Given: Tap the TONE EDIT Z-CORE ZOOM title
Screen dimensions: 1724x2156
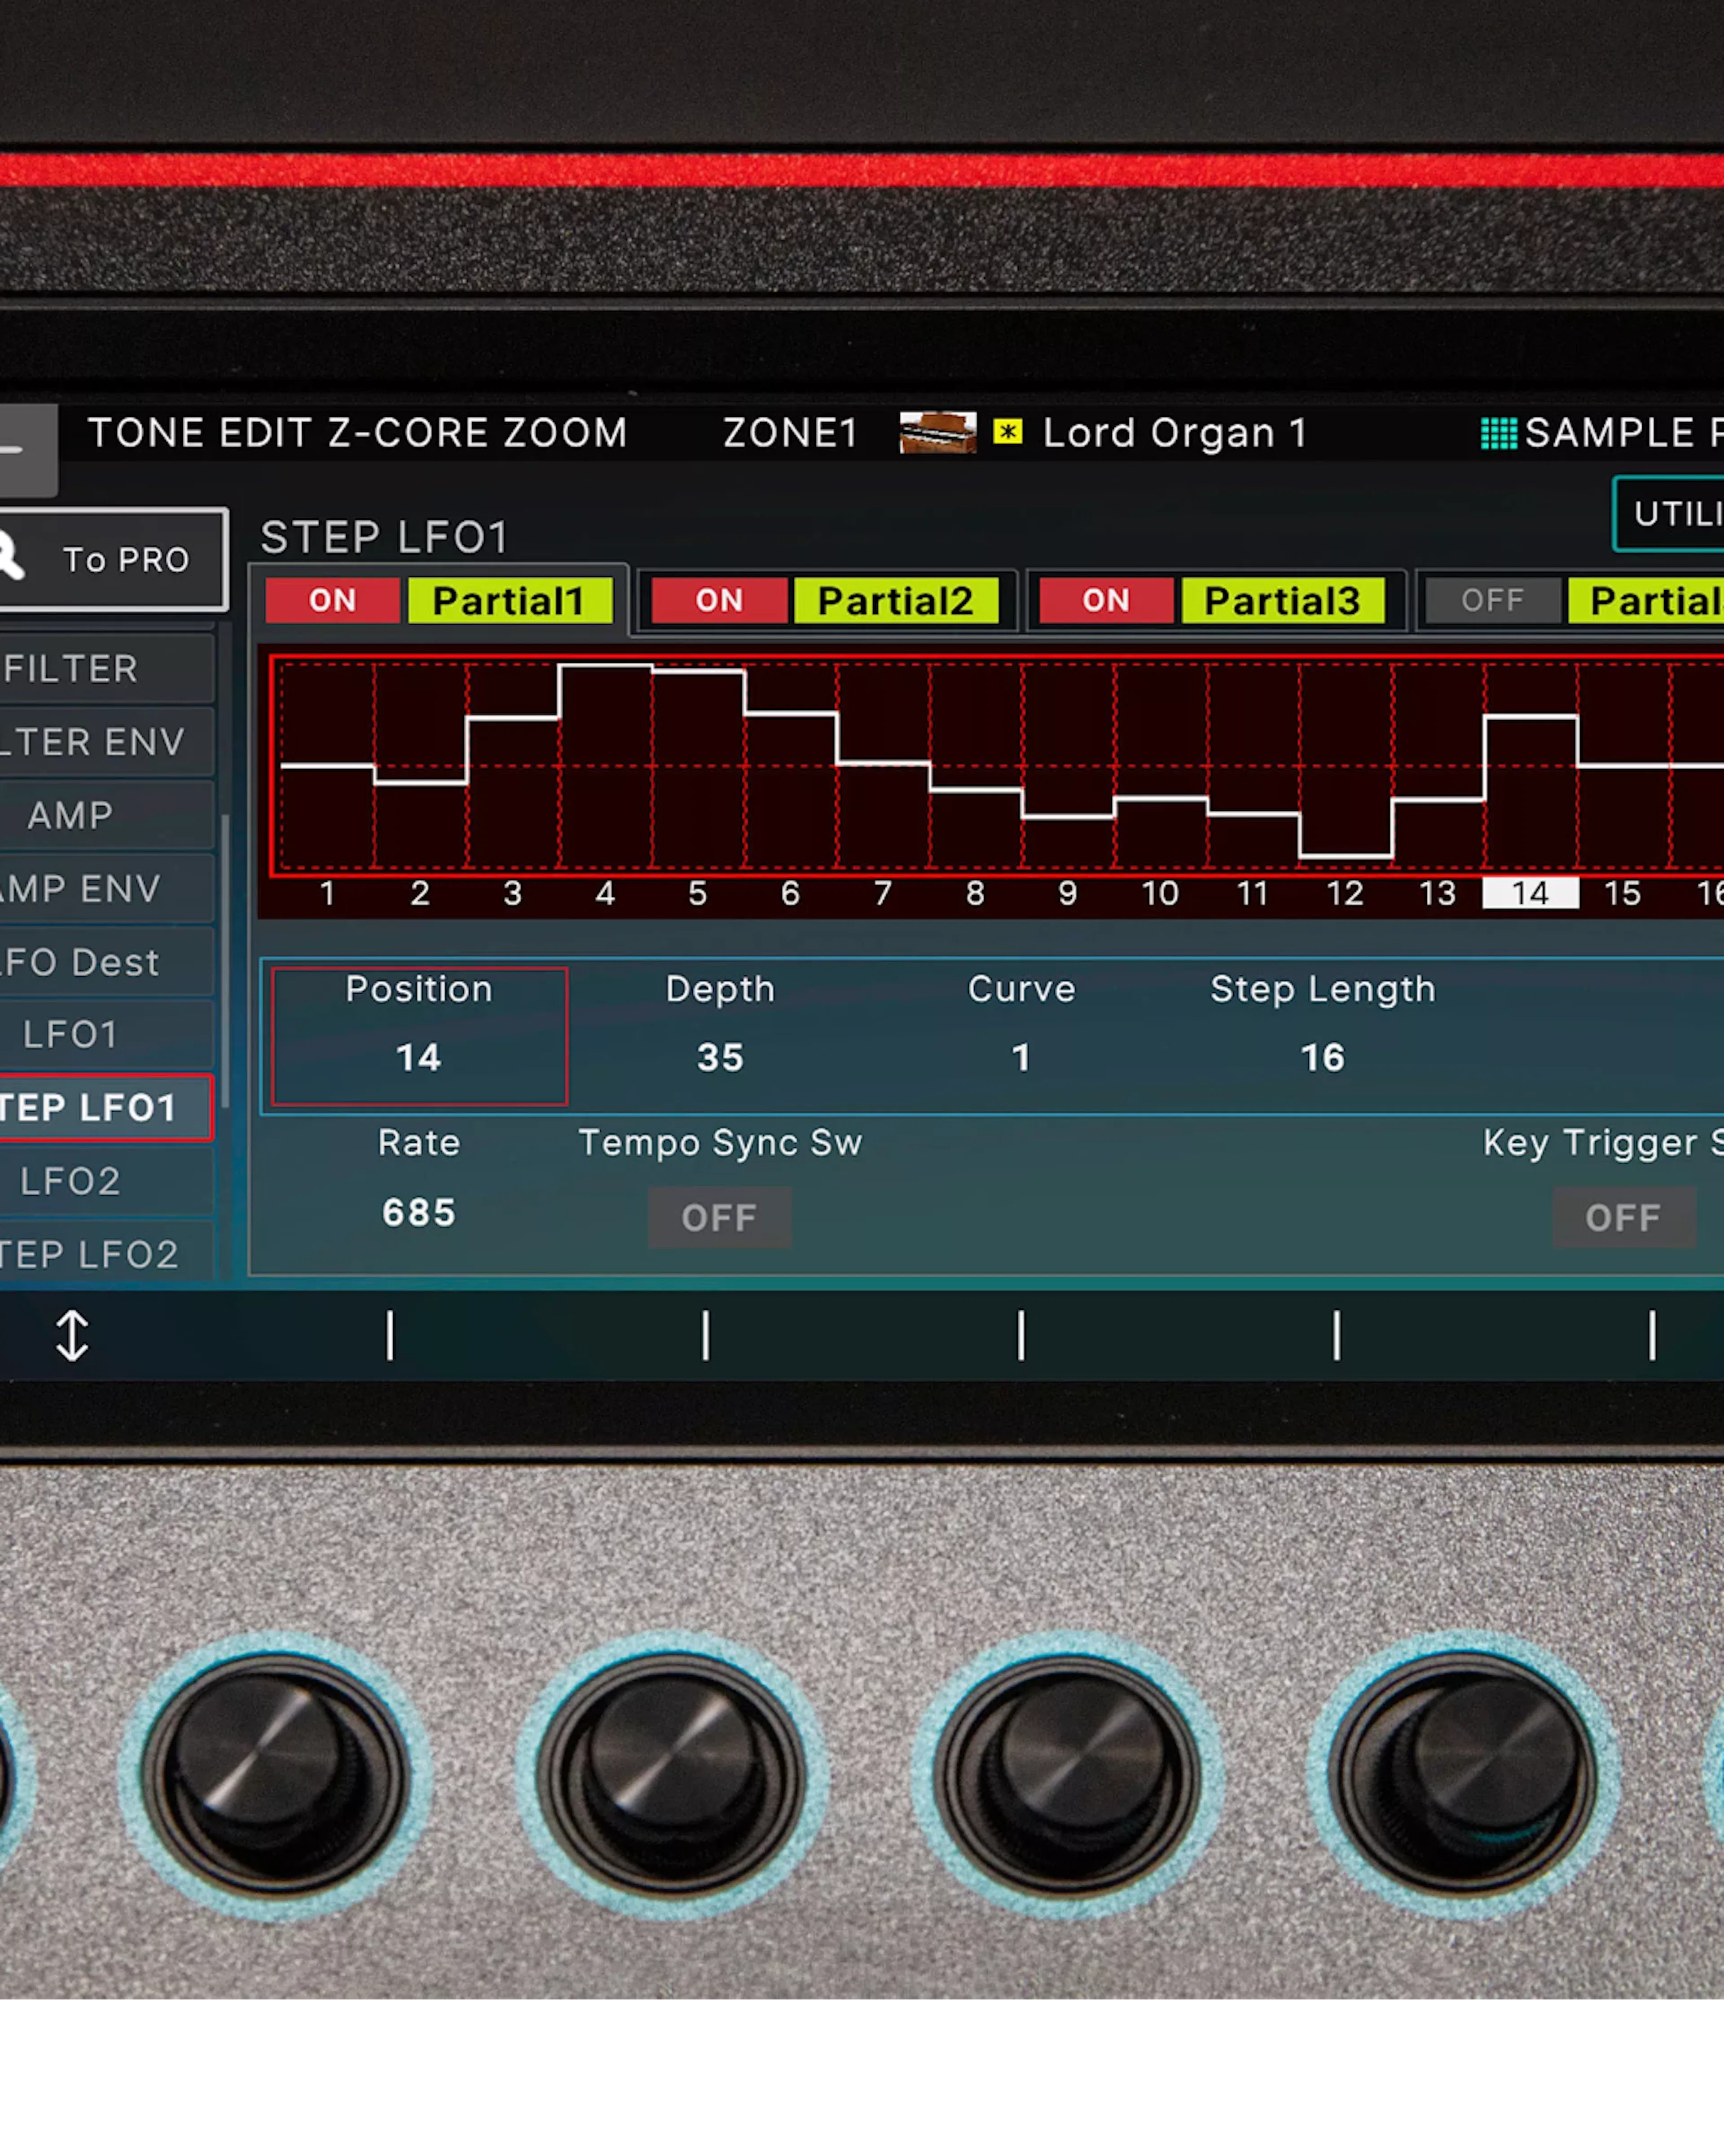Looking at the screenshot, I should click(358, 433).
